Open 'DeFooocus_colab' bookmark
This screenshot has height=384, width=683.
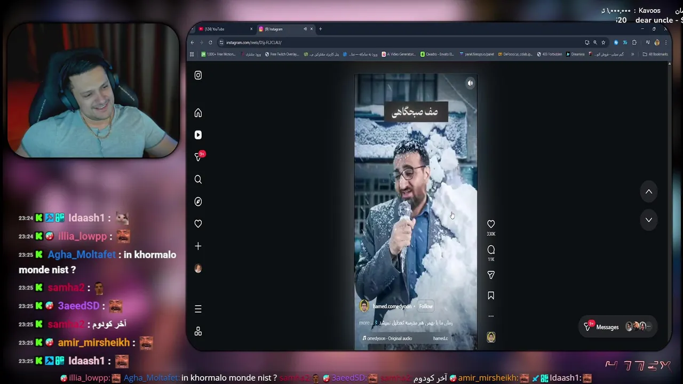[515, 54]
